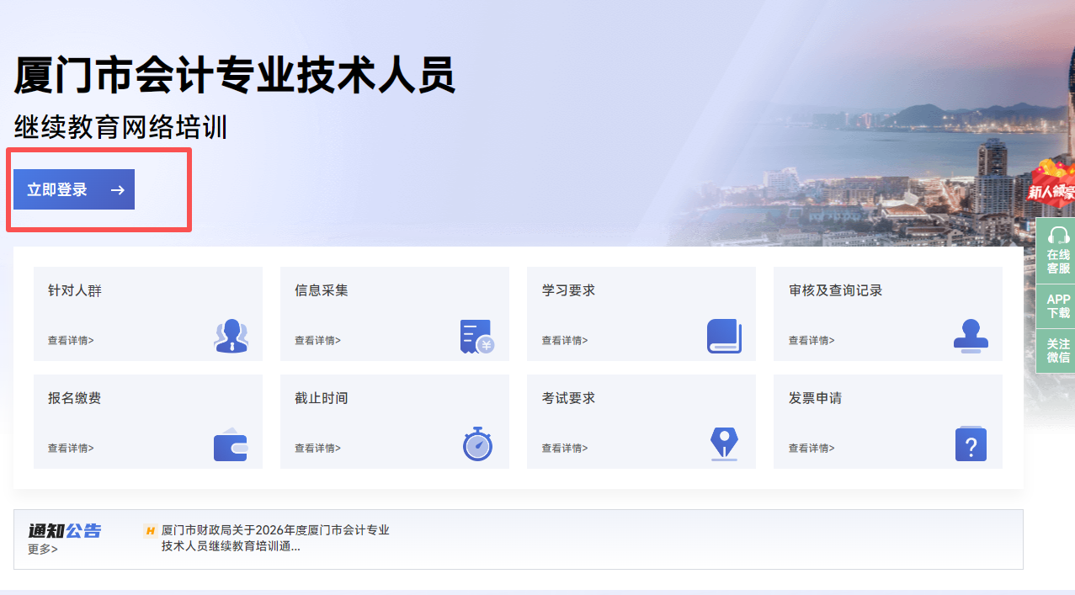Click the 发票申请 question mark icon
1075x595 pixels.
pos(969,444)
